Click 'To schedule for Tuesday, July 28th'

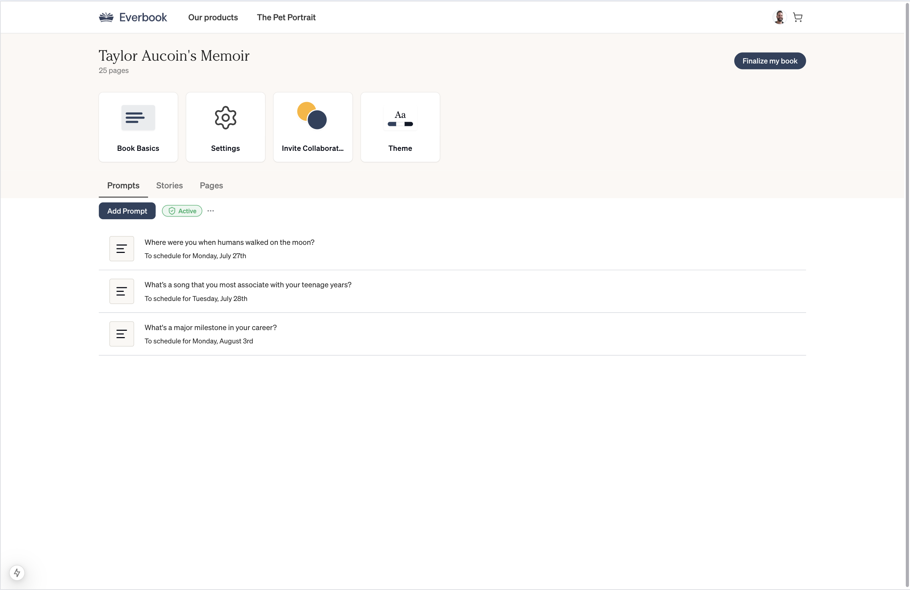coord(196,299)
